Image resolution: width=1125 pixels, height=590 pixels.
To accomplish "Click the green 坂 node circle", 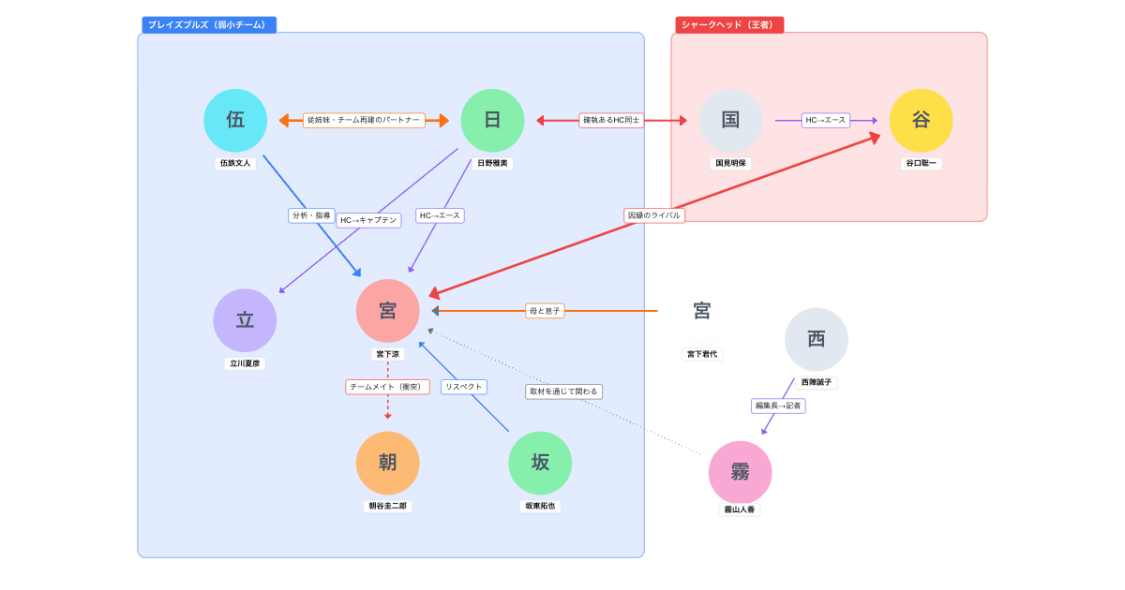I will (540, 463).
